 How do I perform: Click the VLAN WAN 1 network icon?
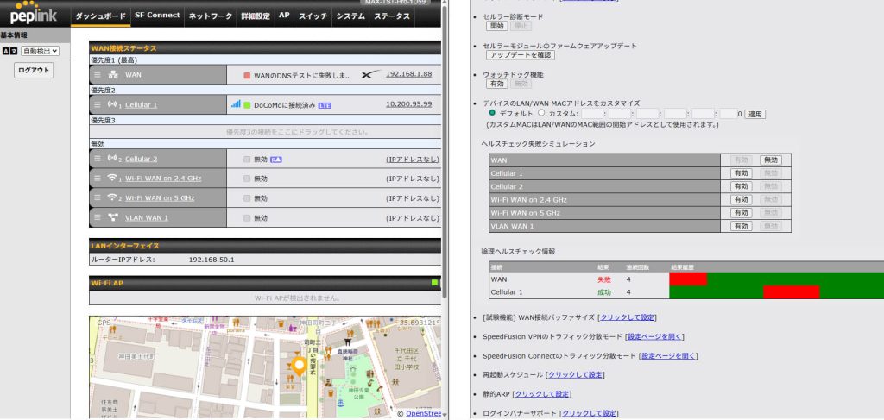112,217
